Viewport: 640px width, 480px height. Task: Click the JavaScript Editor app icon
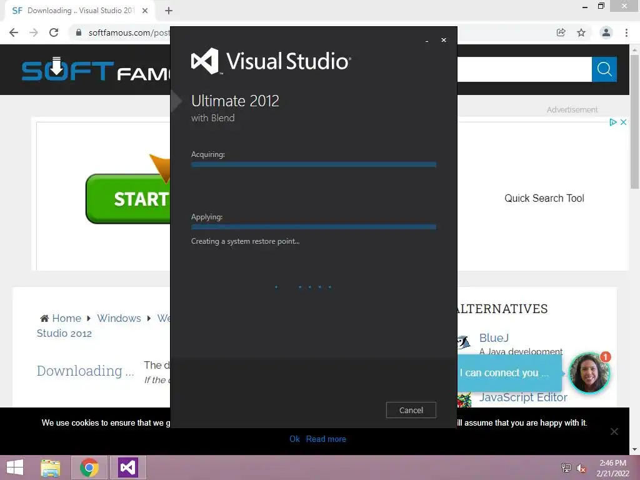tap(464, 400)
